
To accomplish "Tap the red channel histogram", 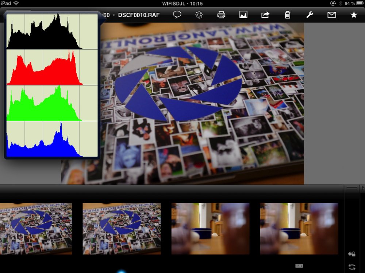I will (52, 67).
